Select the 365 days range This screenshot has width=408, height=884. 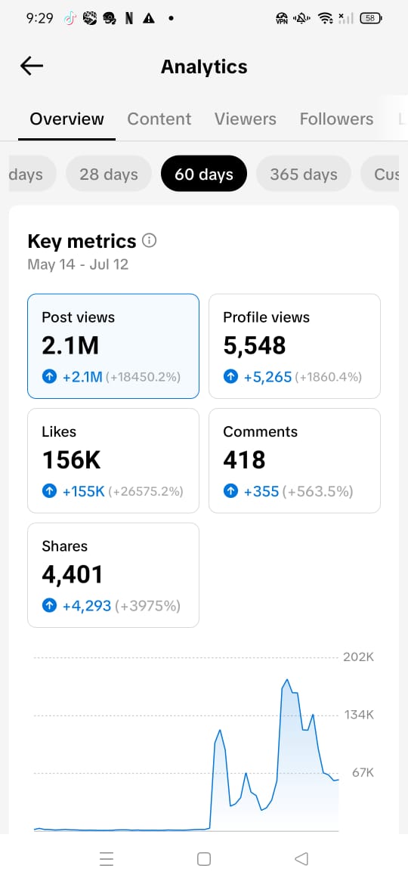point(304,175)
